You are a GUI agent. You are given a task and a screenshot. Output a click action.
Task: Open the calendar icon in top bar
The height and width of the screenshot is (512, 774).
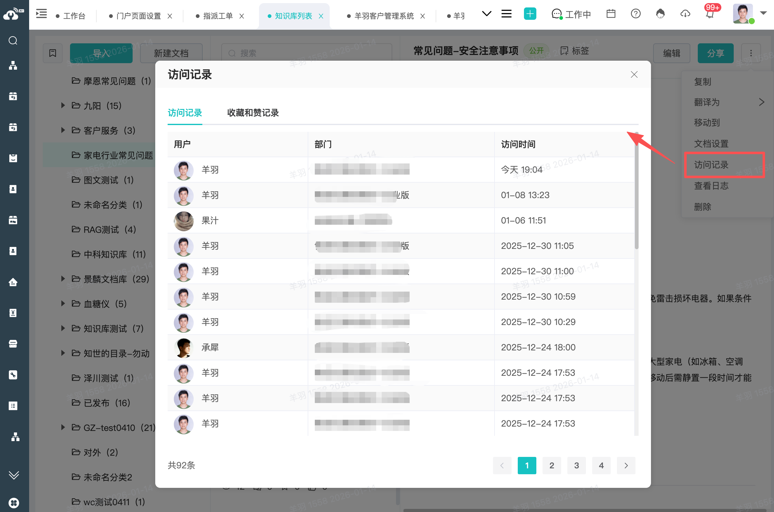tap(611, 14)
